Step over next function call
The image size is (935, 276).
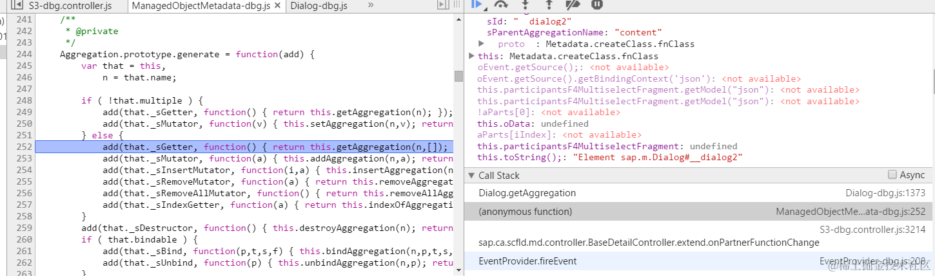[x=501, y=5]
